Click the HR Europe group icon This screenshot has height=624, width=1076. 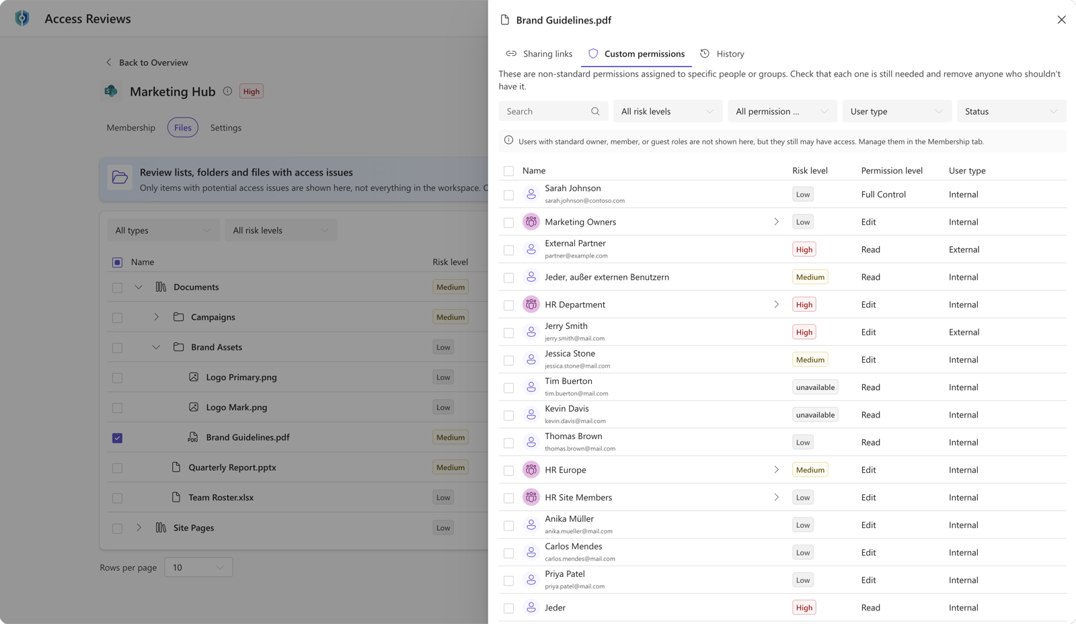click(x=531, y=470)
